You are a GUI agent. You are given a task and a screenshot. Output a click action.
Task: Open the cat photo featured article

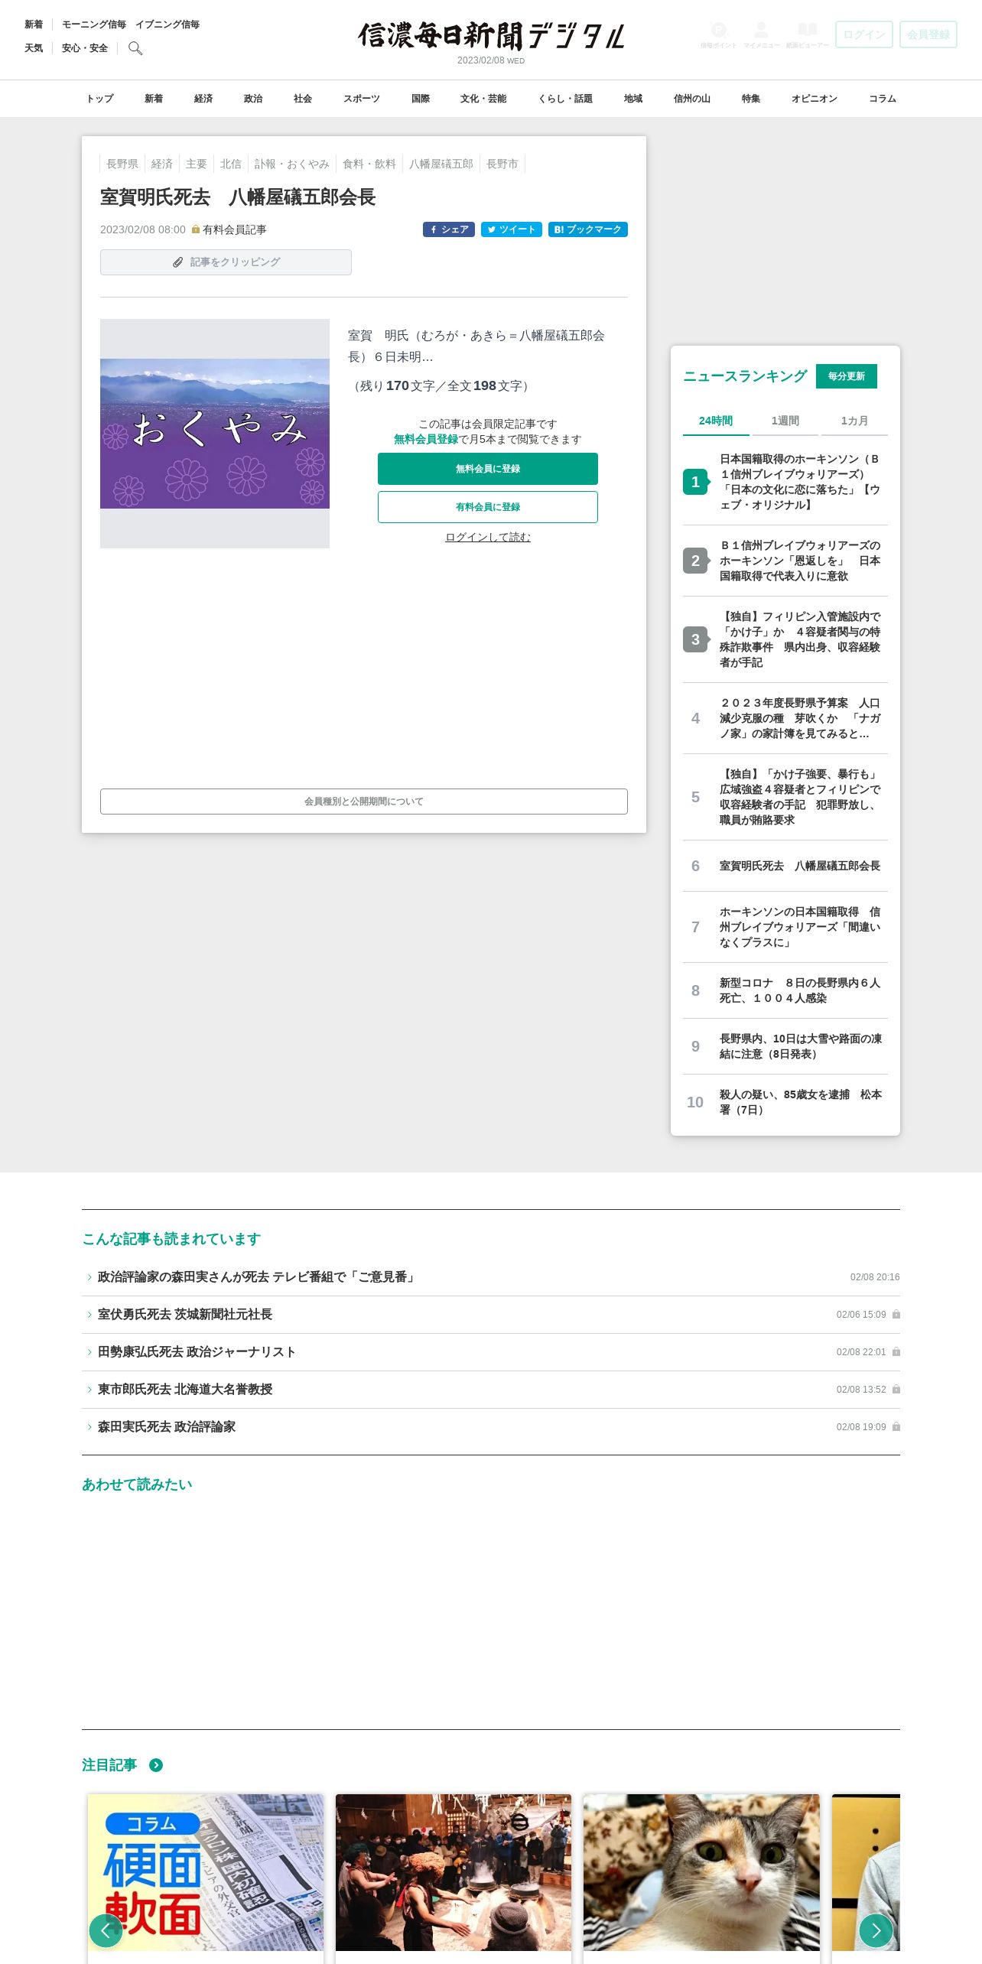click(701, 1872)
